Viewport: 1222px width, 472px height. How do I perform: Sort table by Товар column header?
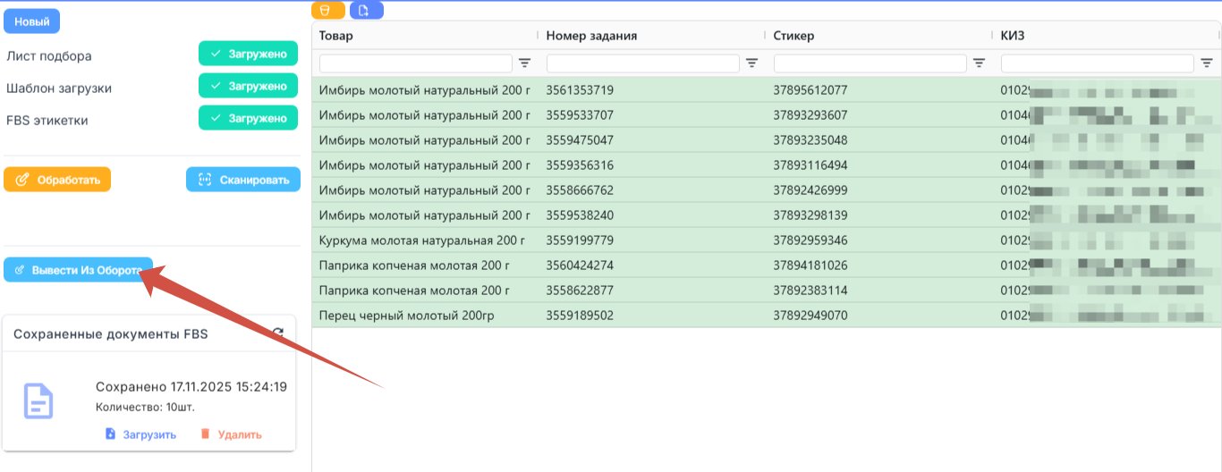point(336,36)
